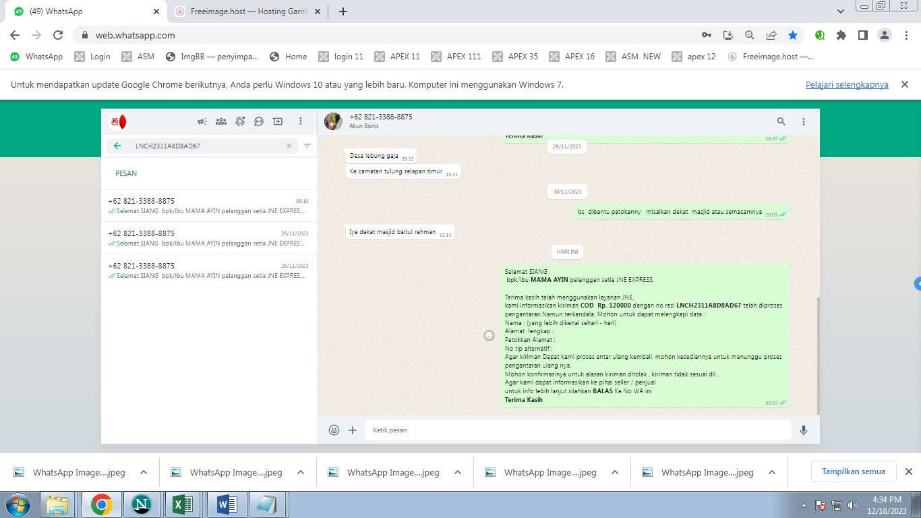Open the emoji picker in the composer
The height and width of the screenshot is (518, 921).
point(334,430)
